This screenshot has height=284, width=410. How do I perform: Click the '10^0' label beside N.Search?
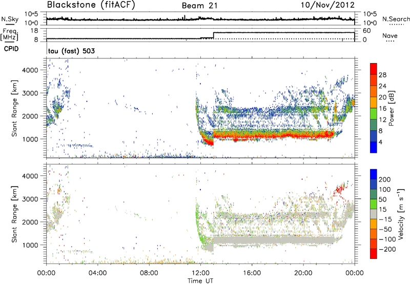370,23
